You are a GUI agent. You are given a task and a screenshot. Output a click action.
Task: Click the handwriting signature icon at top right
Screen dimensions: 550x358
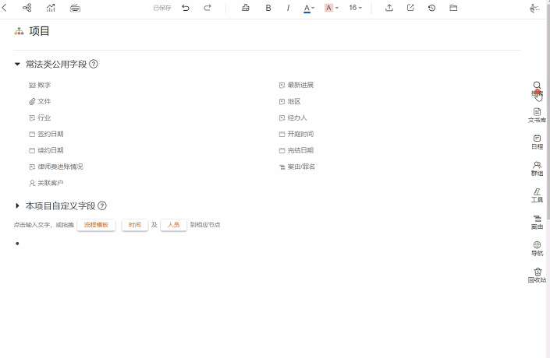click(x=534, y=8)
